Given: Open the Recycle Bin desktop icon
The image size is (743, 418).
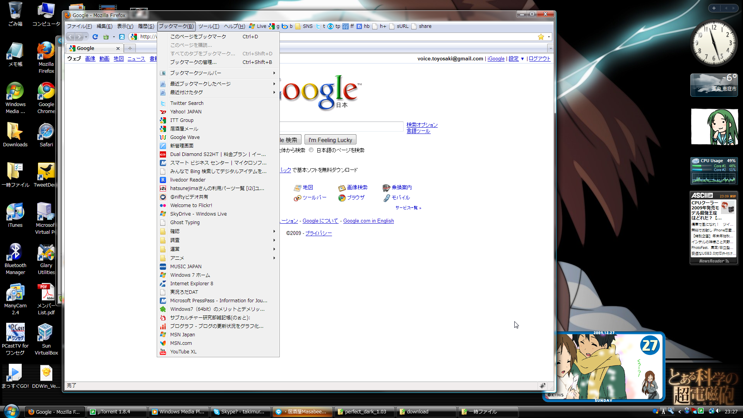Looking at the screenshot, I should 15,14.
